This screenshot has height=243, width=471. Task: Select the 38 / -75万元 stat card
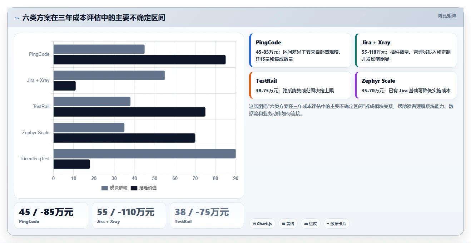[207, 215]
